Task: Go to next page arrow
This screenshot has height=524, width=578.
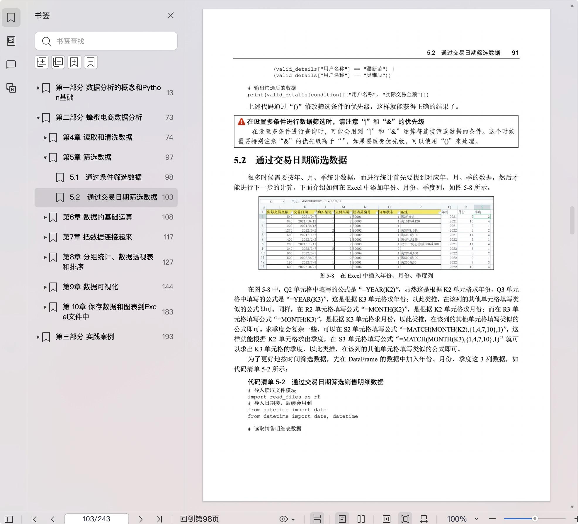Action: (141, 519)
